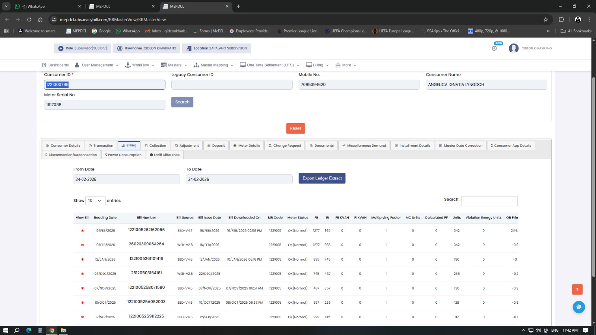Switch to the Consumer Details tab
The width and height of the screenshot is (596, 335).
63,146
